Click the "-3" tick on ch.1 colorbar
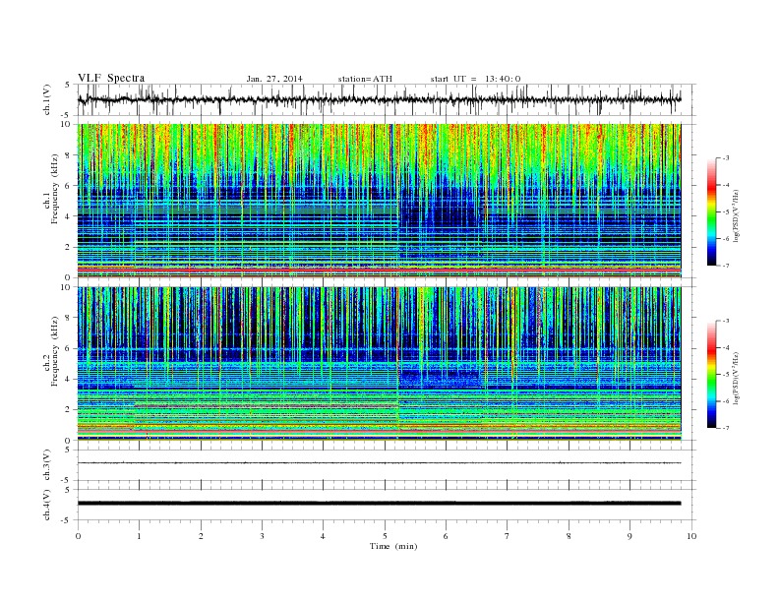The width and height of the screenshot is (779, 602). click(726, 158)
